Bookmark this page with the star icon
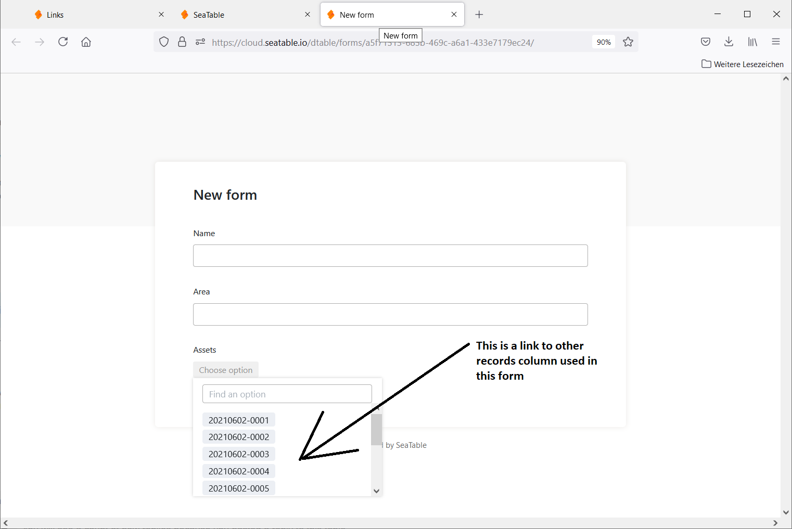792x529 pixels. 628,42
